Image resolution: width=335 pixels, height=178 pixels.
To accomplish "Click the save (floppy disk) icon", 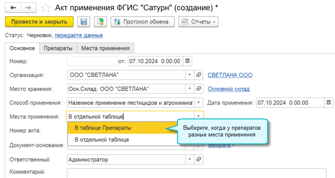I will [x=84, y=22].
